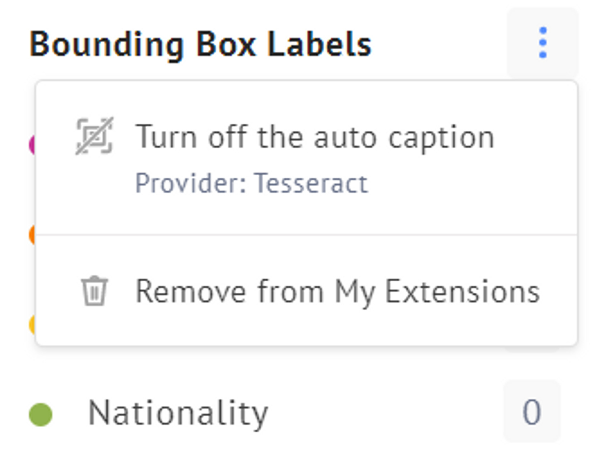
Task: Click the magenta label dot behind the menu
Action: (x=32, y=145)
